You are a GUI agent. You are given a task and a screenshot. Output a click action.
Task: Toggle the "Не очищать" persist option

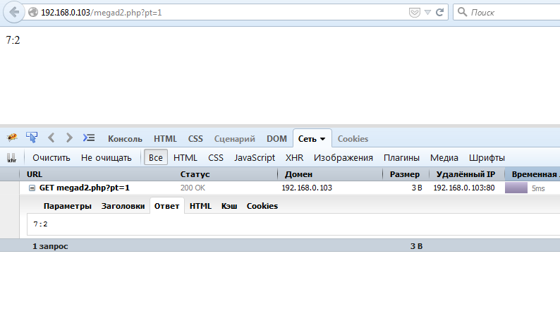(106, 158)
